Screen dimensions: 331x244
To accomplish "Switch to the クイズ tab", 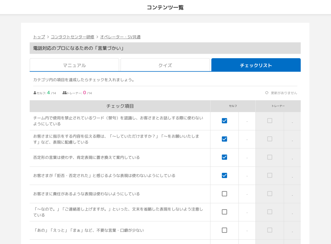I will 165,65.
